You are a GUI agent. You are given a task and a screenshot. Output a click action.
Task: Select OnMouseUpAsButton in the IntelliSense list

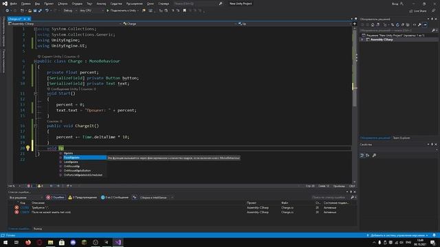click(x=82, y=171)
